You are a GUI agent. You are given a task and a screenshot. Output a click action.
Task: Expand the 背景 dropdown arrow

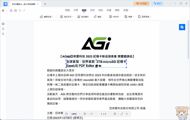click(133, 17)
